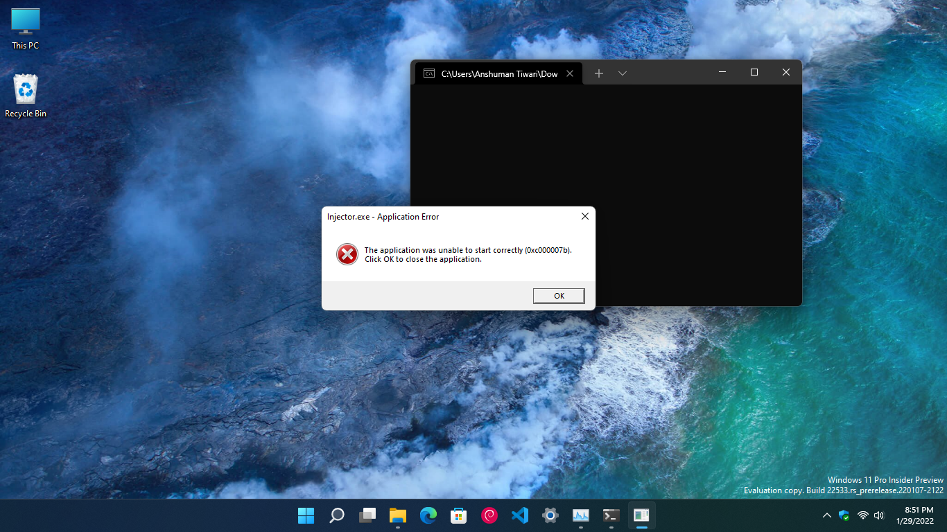Screen dimensions: 947x532
Task: Open Task Manager from the taskbar
Action: click(x=580, y=515)
